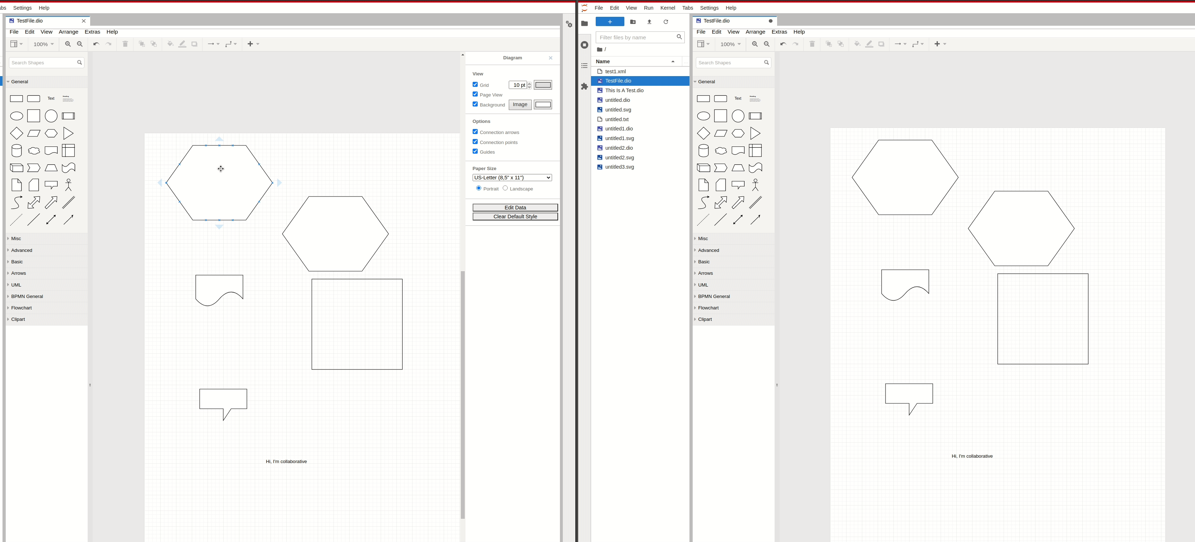Click Clear Default Style button

(515, 217)
